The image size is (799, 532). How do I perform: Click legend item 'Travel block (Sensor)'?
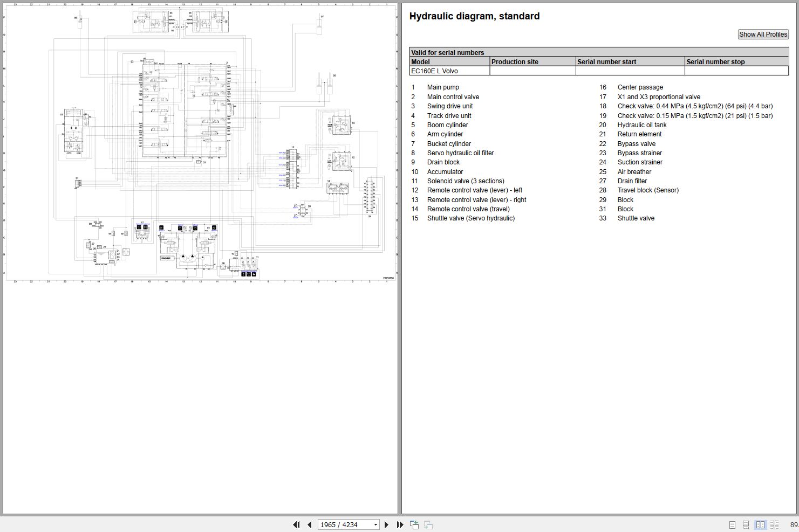tap(648, 190)
